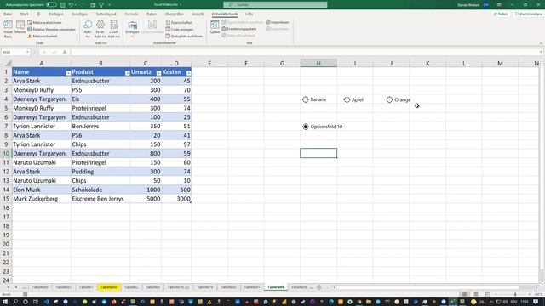Click the XML Importieren button
The width and height of the screenshot is (545, 306).
coord(278,23)
